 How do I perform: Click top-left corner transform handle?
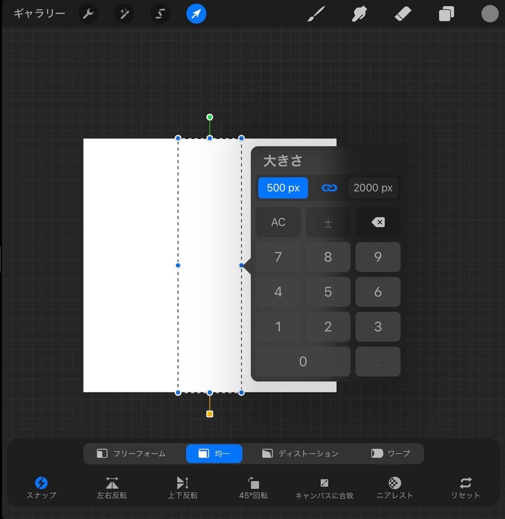tap(178, 138)
